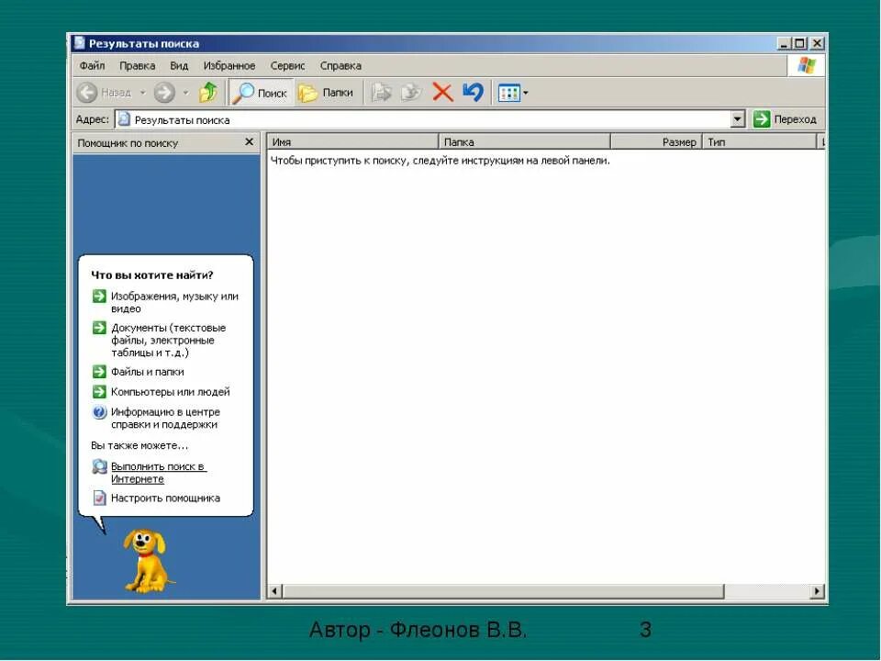Click the red Удалить (Delete) X icon
Viewport: 881px width, 661px height.
[x=442, y=92]
